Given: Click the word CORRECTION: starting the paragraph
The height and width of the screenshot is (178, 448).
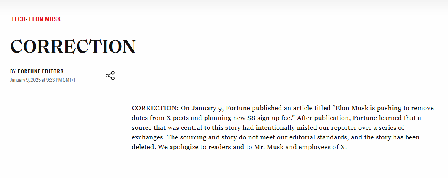Looking at the screenshot, I should point(155,108).
